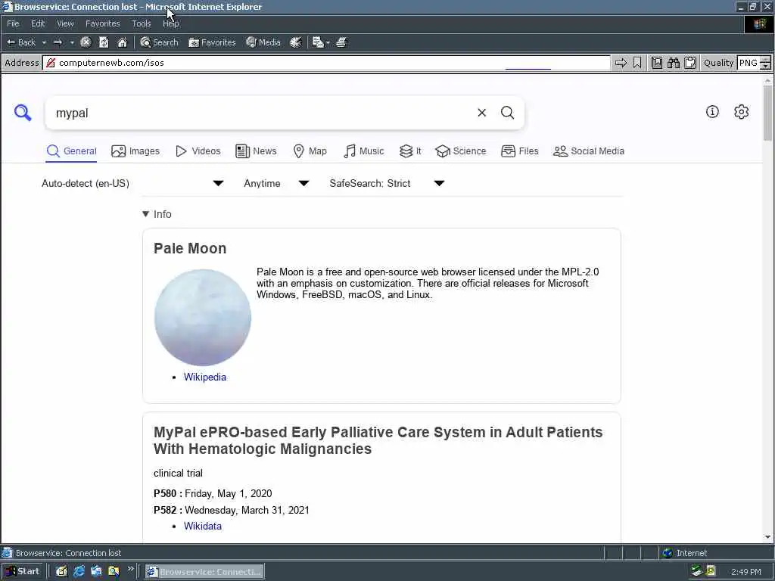Viewport: 775px width, 581px height.
Task: Click the Forward arrow button
Action: (58, 42)
